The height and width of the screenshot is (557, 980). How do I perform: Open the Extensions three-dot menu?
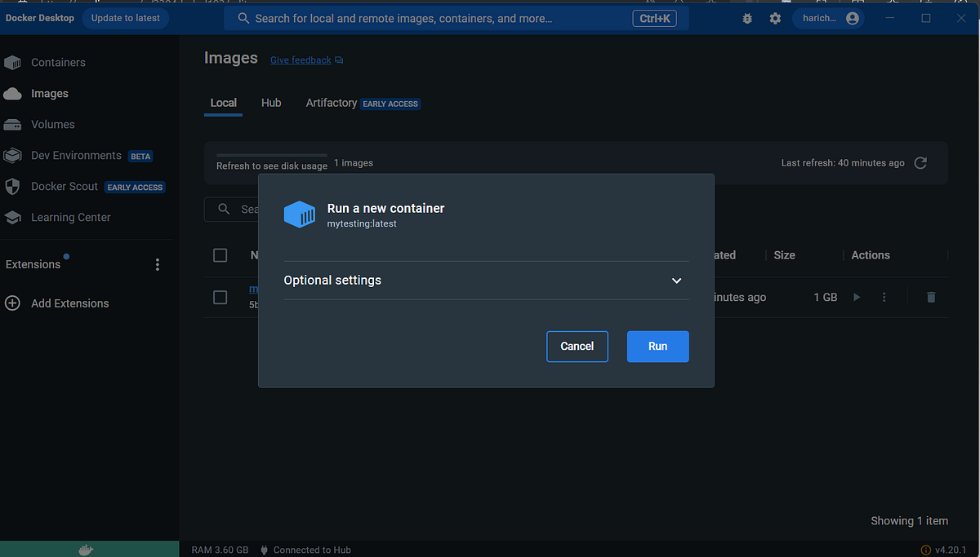click(157, 263)
